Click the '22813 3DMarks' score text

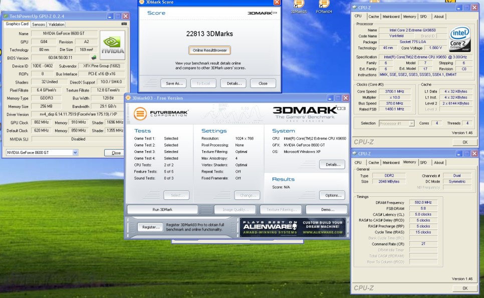[209, 34]
